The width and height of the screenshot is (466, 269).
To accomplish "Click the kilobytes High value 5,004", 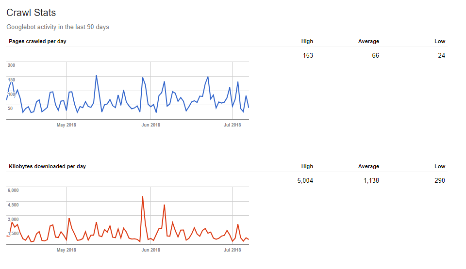I will click(x=305, y=180).
